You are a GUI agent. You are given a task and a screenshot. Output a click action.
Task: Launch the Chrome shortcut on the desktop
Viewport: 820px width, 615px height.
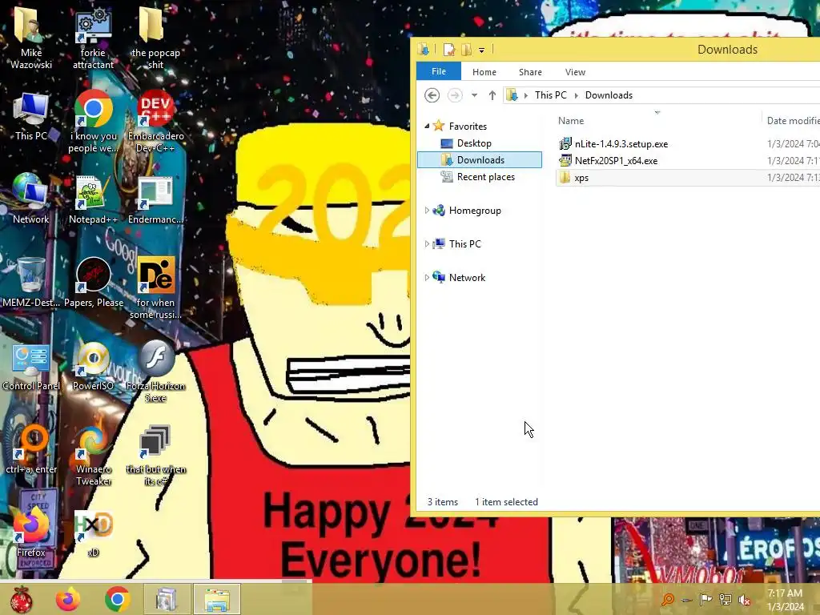93,122
